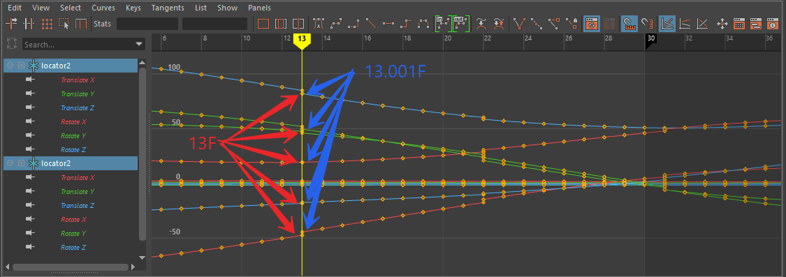
Task: Click the second Stats value field
Action: tap(214, 24)
